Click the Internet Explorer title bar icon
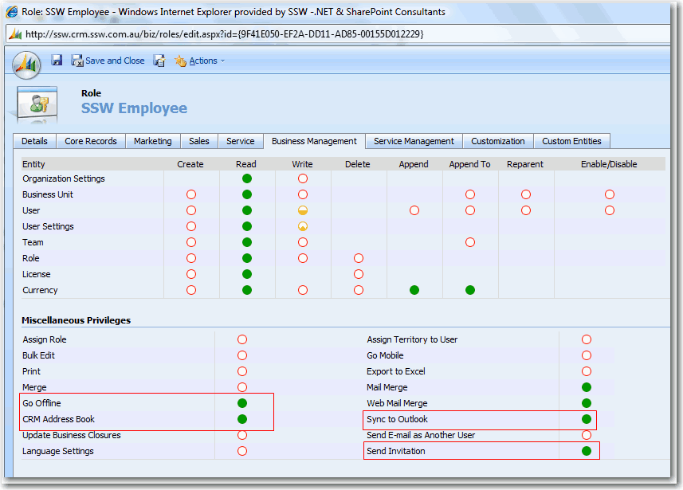 (x=12, y=12)
